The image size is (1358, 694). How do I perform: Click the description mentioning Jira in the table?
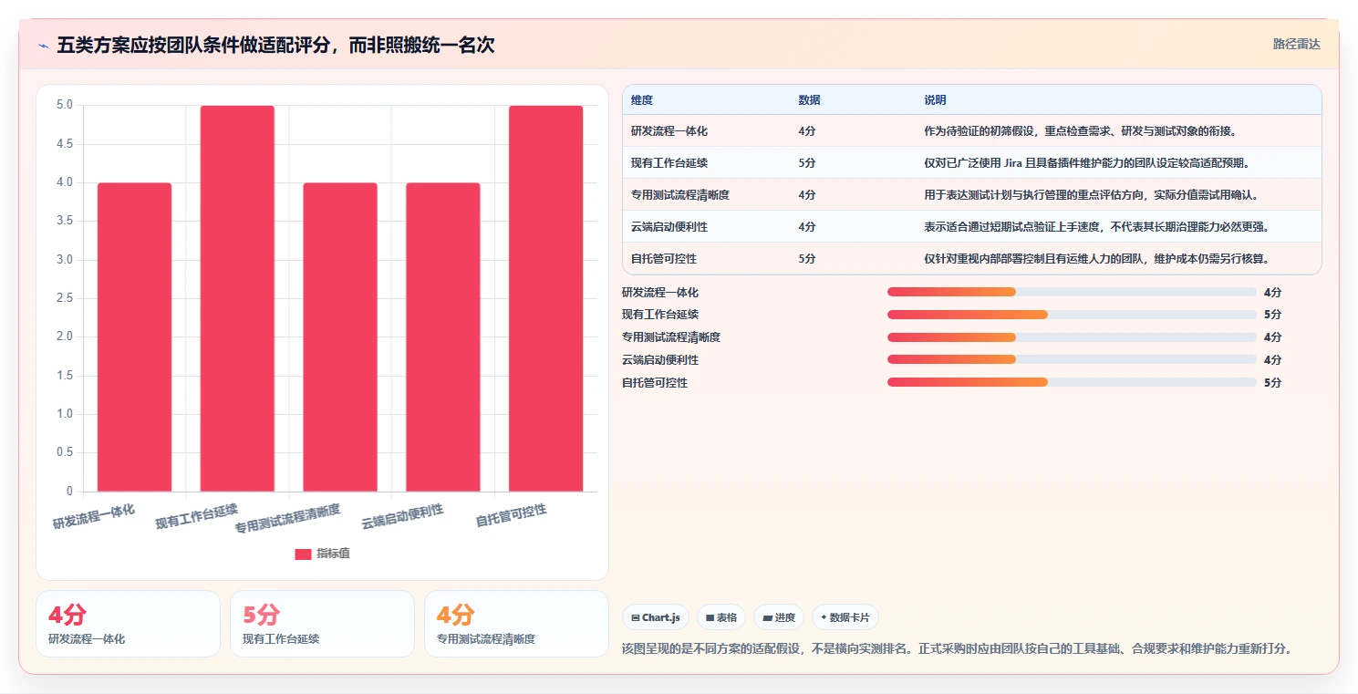pos(1086,163)
